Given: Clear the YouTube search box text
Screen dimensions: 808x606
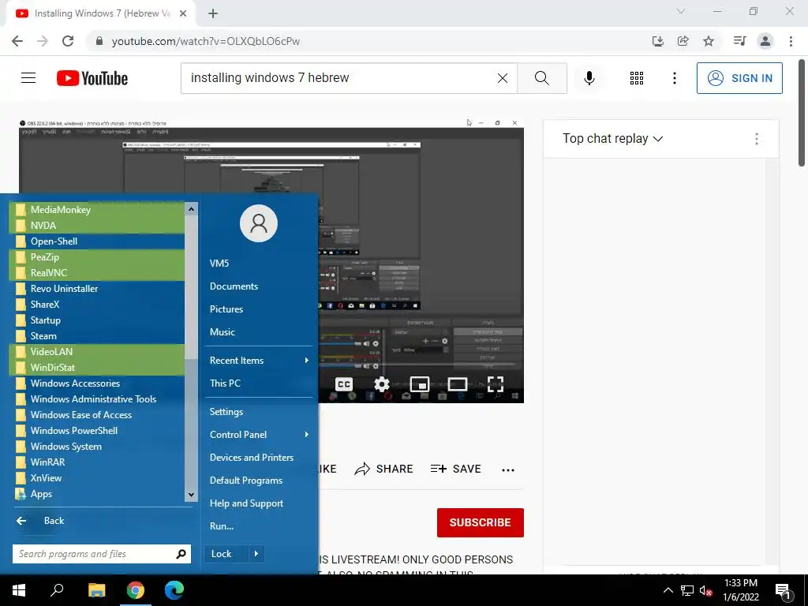Looking at the screenshot, I should (x=503, y=78).
